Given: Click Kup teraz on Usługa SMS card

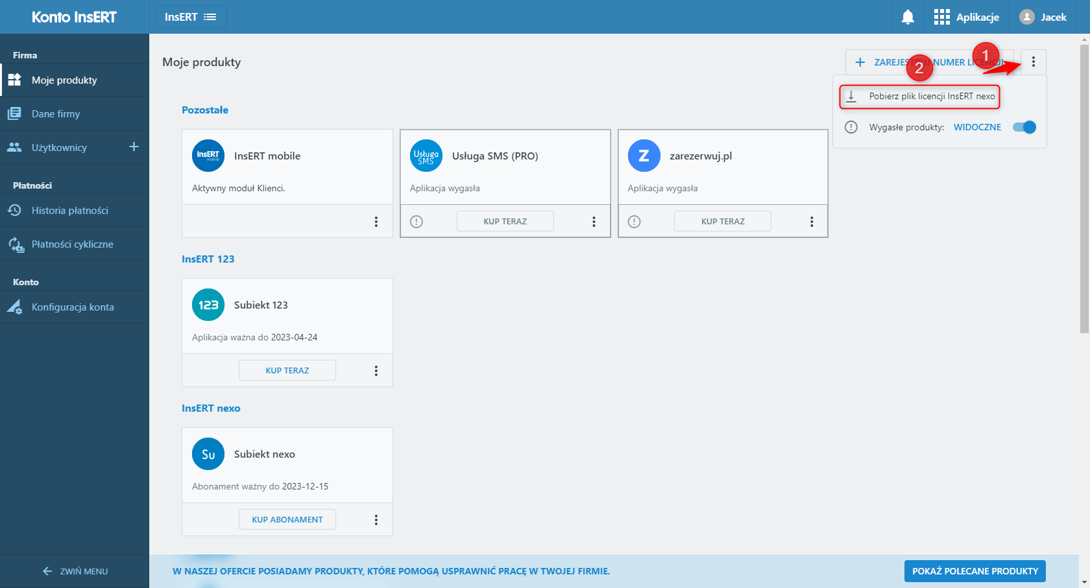Looking at the screenshot, I should click(x=505, y=222).
